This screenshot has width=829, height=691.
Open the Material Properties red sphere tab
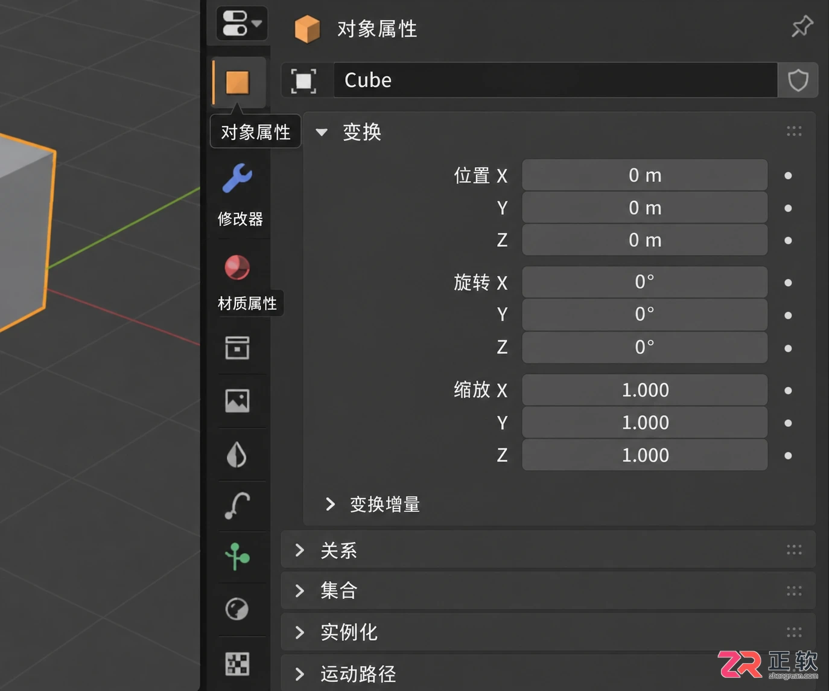[237, 267]
